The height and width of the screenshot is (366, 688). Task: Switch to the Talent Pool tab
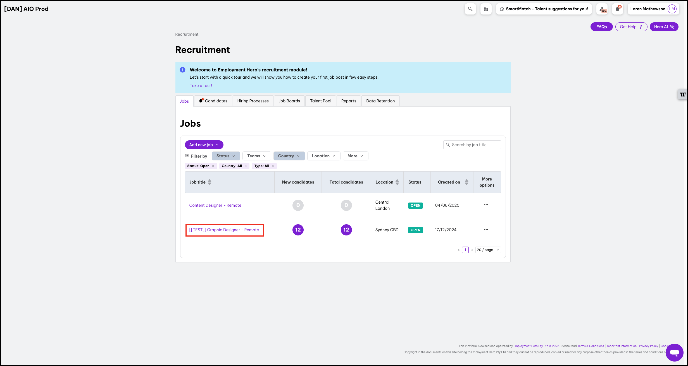[x=320, y=101]
